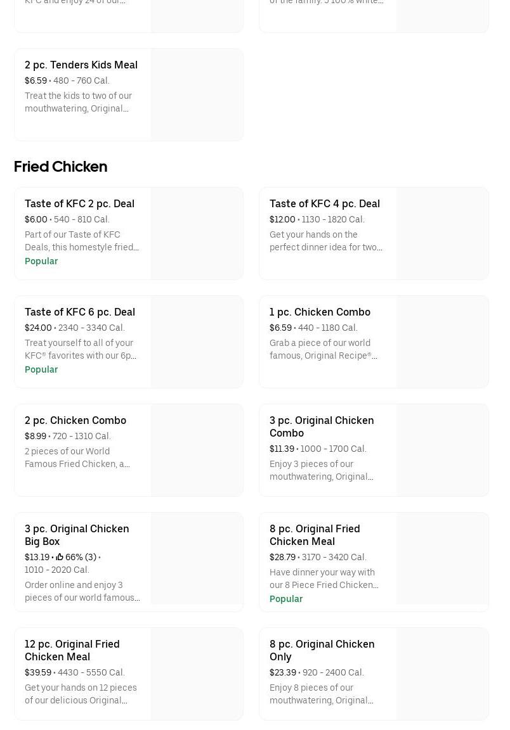This screenshot has width=510, height=730.
Task: Choose Taste of KFC 6 pc. Deal title
Action: tap(80, 312)
